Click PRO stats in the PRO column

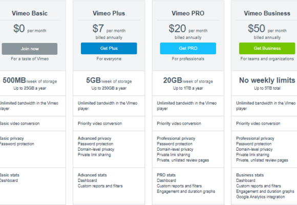tap(166, 175)
